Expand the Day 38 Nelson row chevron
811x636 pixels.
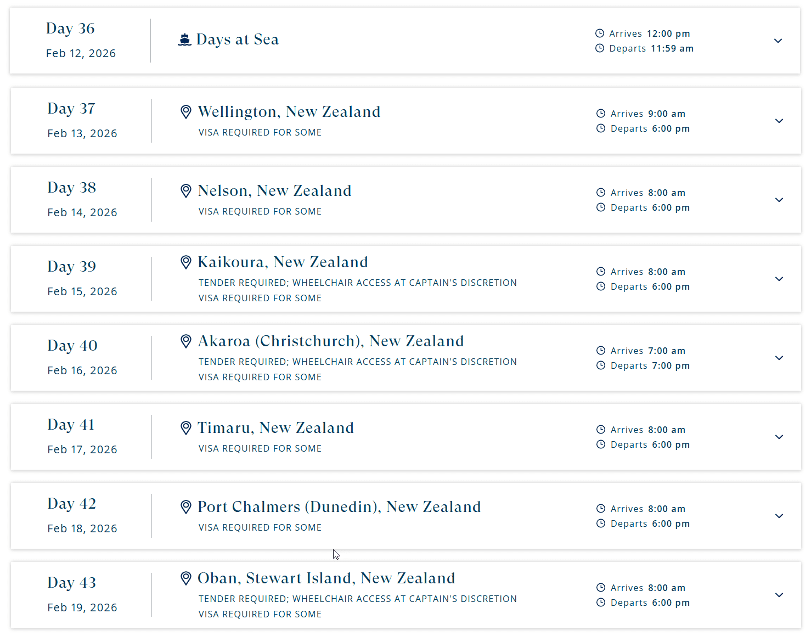click(779, 200)
